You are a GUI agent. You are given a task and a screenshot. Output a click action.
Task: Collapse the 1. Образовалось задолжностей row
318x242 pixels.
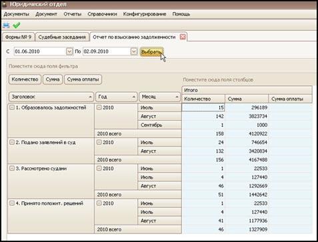pos(12,107)
